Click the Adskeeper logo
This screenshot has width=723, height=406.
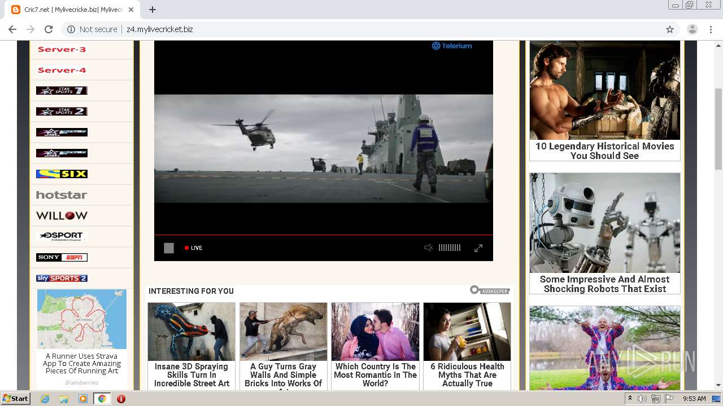pyautogui.click(x=490, y=290)
